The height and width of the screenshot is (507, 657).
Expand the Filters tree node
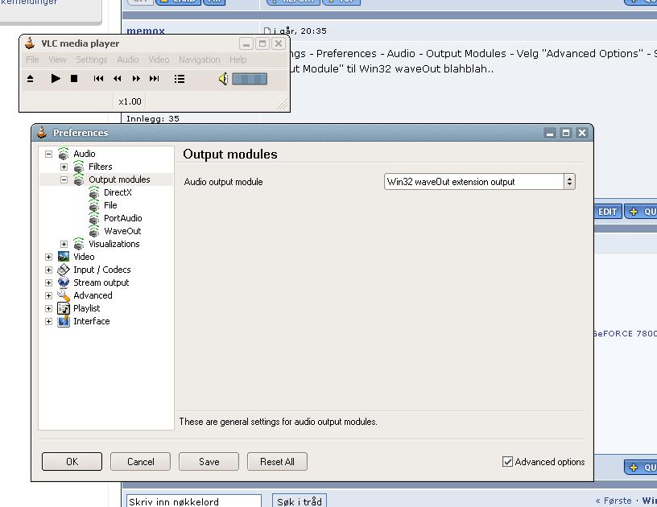tap(64, 167)
